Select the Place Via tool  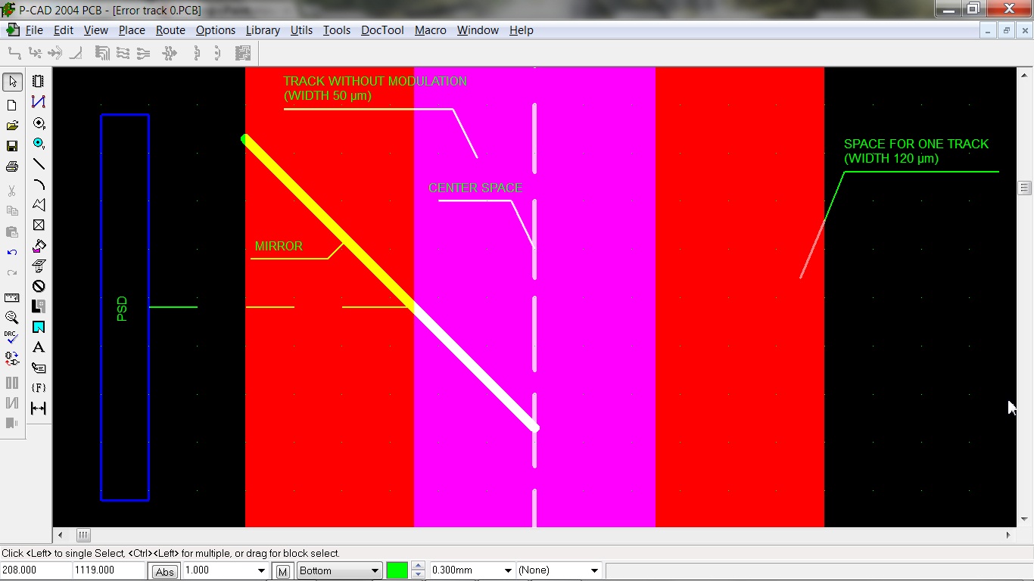tap(39, 143)
